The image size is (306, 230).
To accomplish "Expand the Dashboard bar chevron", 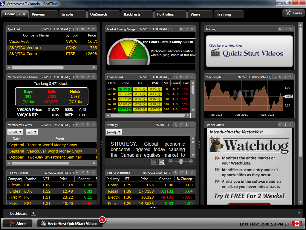I will pyautogui.click(x=299, y=214).
